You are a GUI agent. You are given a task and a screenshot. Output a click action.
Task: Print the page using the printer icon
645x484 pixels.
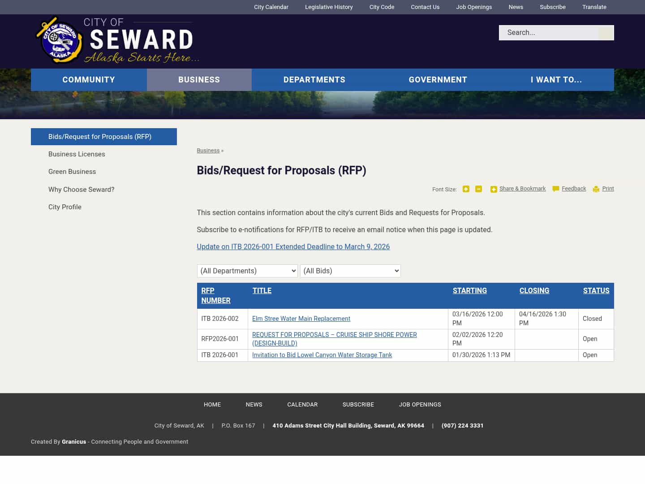click(x=596, y=189)
